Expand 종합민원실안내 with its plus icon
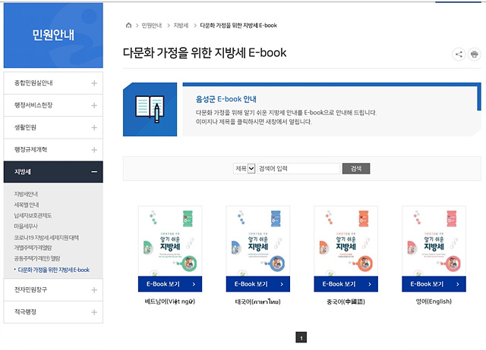This screenshot has width=486, height=350. pyautogui.click(x=94, y=83)
